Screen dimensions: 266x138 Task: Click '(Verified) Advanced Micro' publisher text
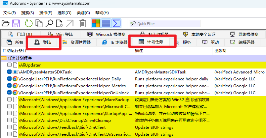click(x=239, y=72)
